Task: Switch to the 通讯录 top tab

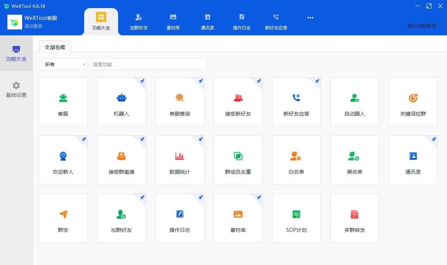Action: pos(207,21)
